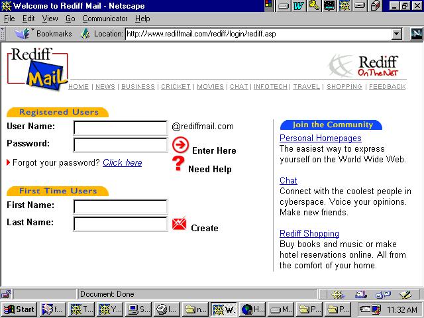424x318 pixels.
Task: Click the TRAVEL navigation link
Action: point(306,87)
